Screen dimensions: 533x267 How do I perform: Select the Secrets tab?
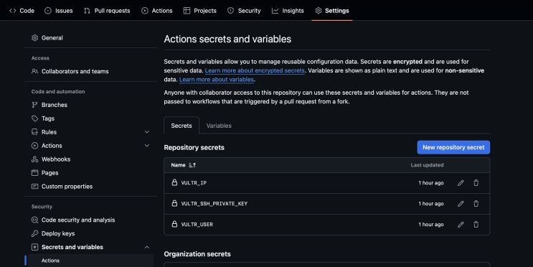(181, 126)
